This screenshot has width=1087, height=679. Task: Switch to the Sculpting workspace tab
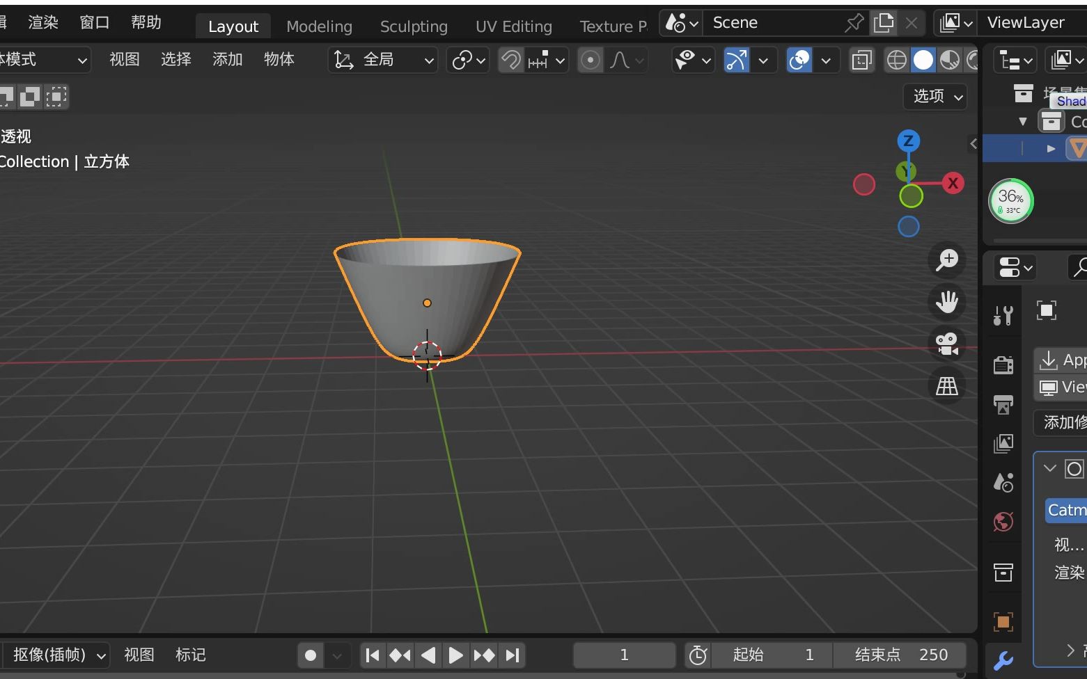point(414,26)
